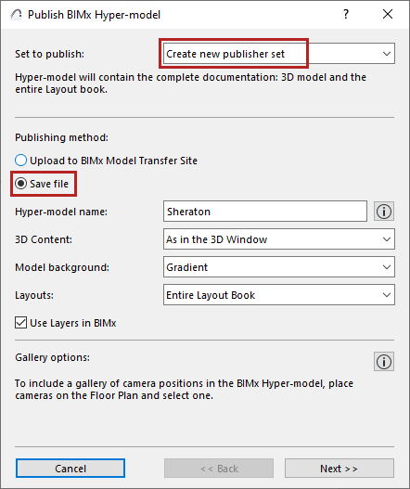Image resolution: width=410 pixels, height=489 pixels.
Task: Click the info icon beside Hyper-model name
Action: 384,212
